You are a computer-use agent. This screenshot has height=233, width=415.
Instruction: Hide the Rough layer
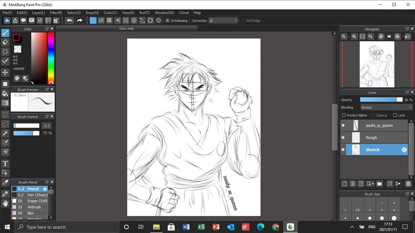pyautogui.click(x=343, y=137)
